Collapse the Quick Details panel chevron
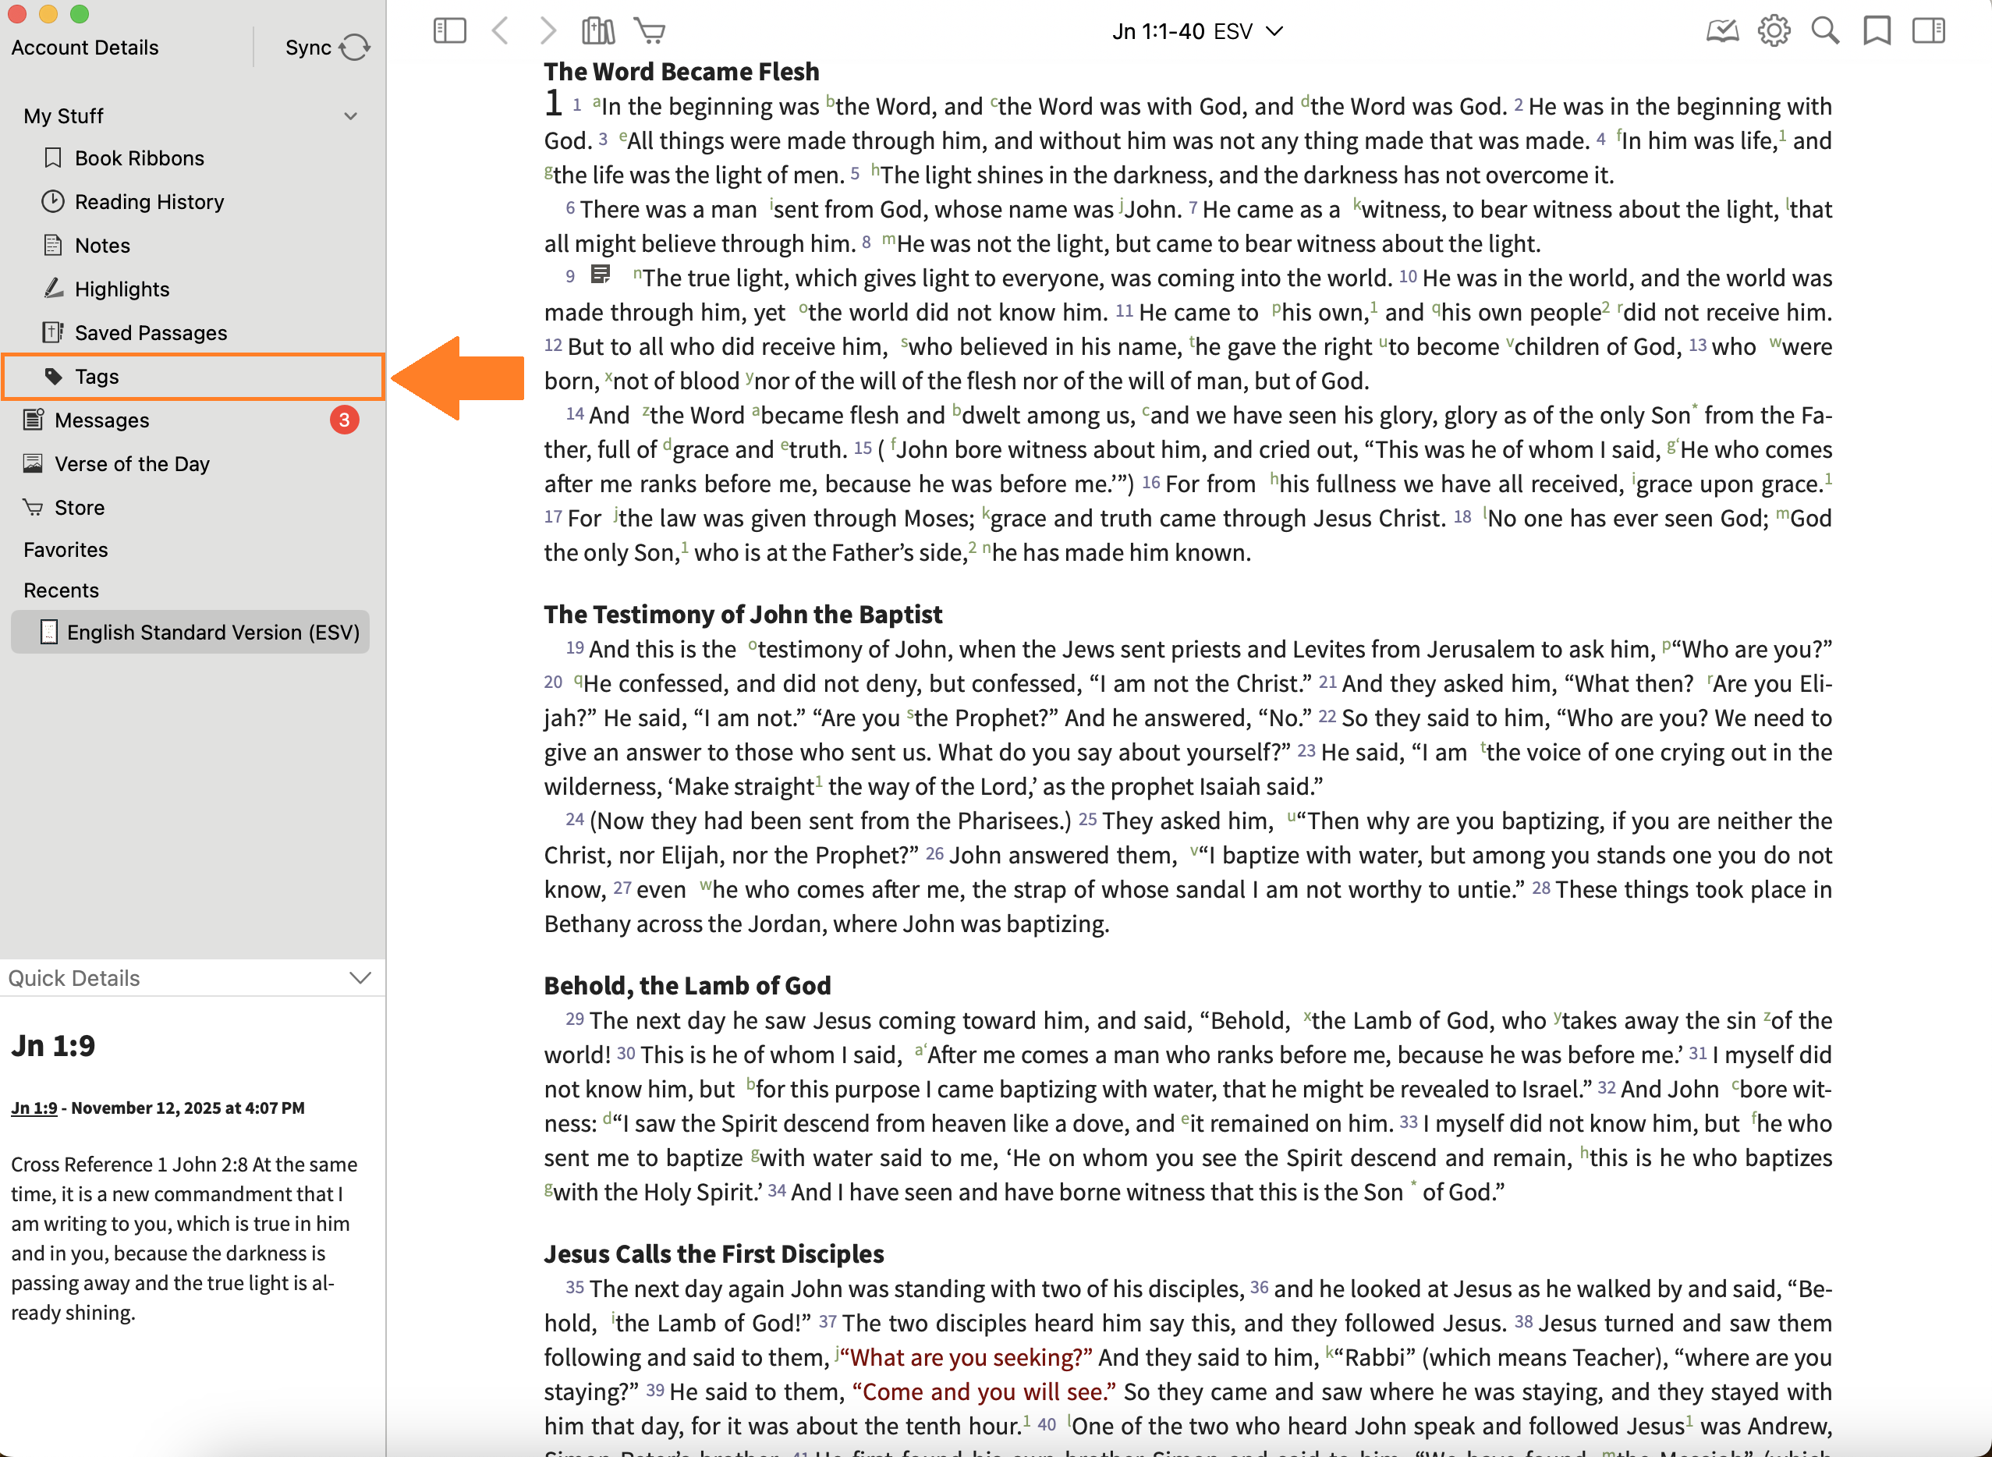The image size is (1992, 1457). 360,978
